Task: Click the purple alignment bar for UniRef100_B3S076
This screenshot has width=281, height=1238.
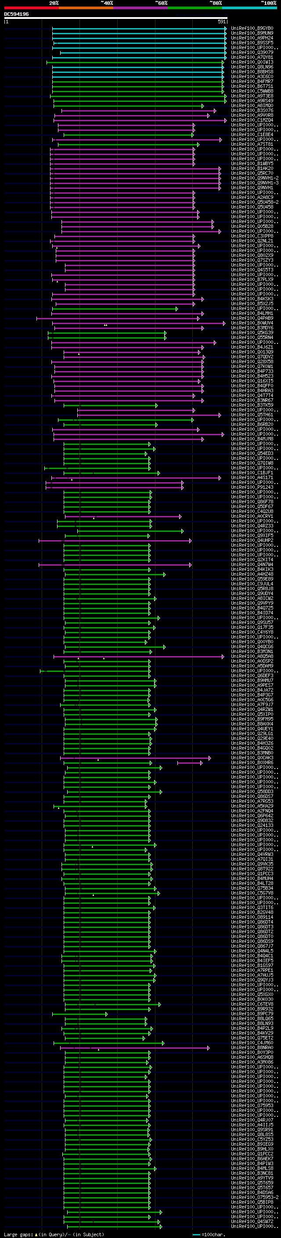Action: [139, 111]
